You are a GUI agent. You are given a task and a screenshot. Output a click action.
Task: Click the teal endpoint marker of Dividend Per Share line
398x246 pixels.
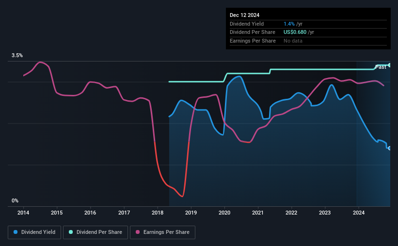390,65
